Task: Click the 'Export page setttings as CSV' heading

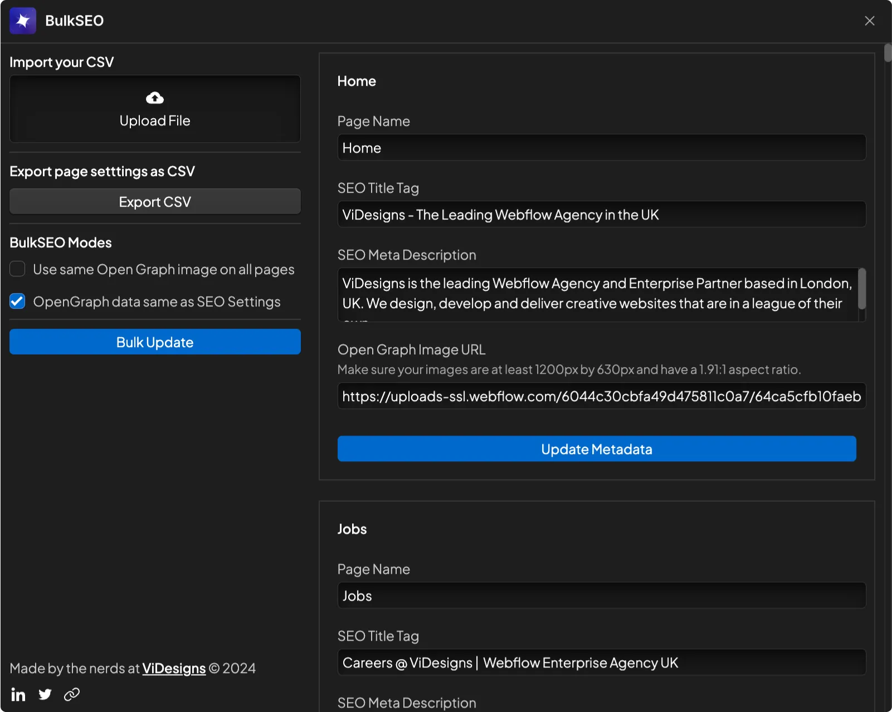Action: click(x=103, y=171)
